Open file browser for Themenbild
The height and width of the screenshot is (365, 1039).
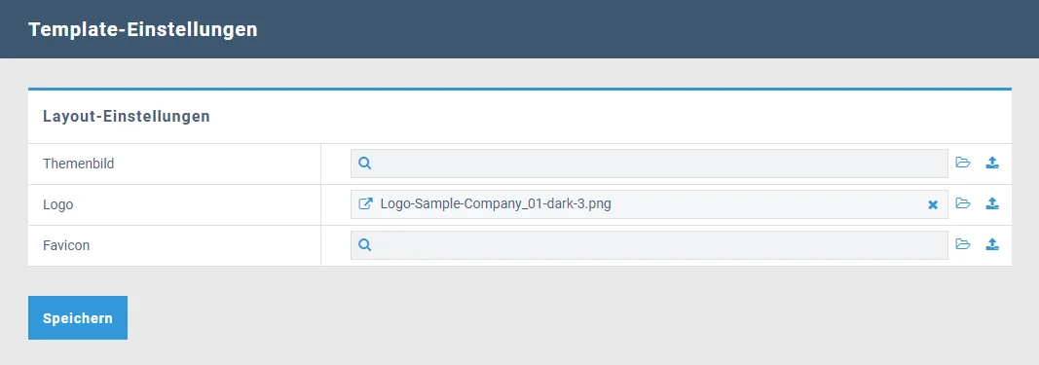pyautogui.click(x=963, y=163)
